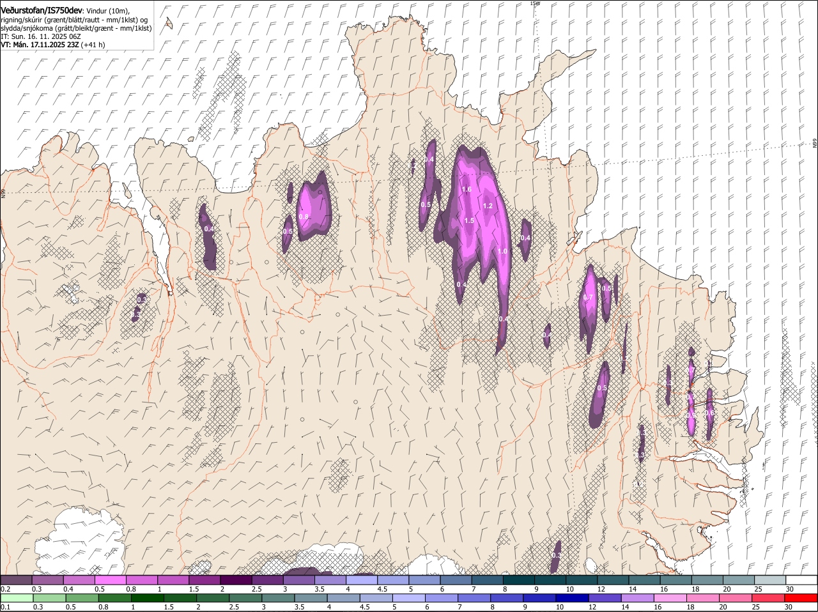Click the "1.2" precipitation value on the map
This screenshot has width=818, height=612.
[x=488, y=206]
